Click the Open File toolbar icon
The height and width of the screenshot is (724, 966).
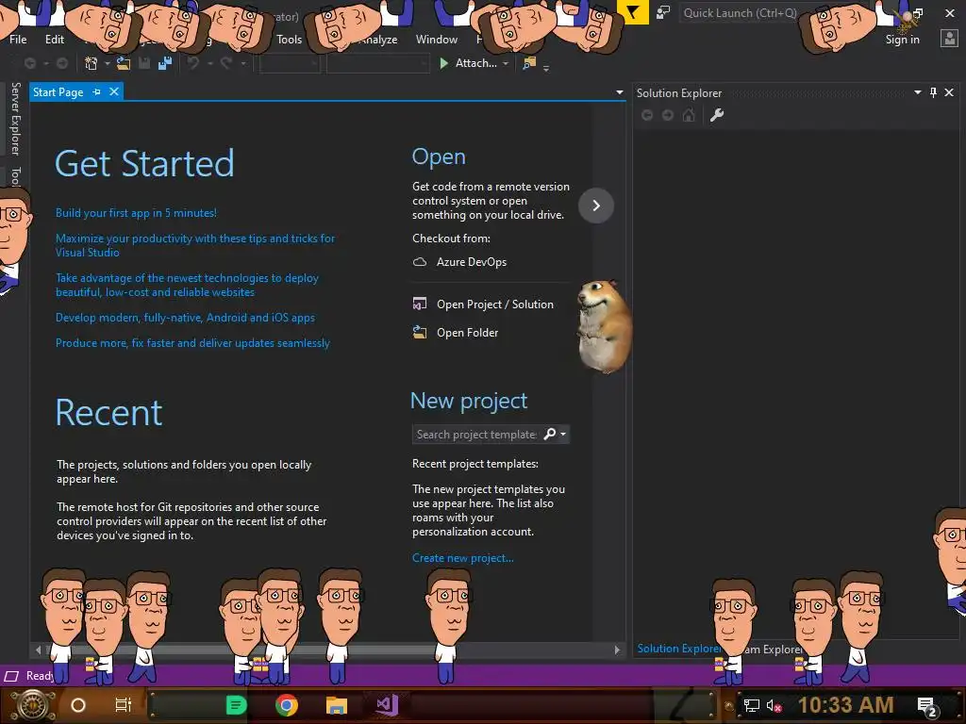pyautogui.click(x=124, y=63)
